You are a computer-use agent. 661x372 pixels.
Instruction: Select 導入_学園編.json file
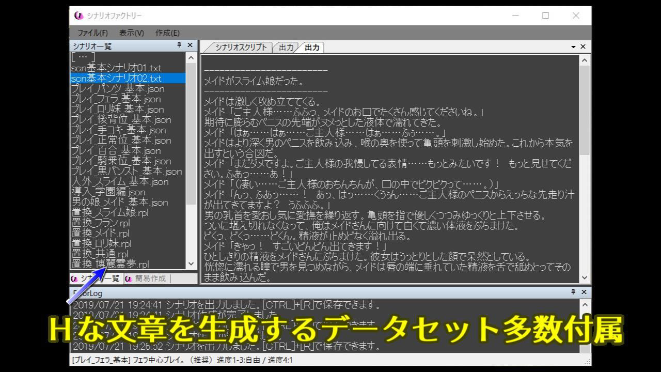(x=108, y=192)
